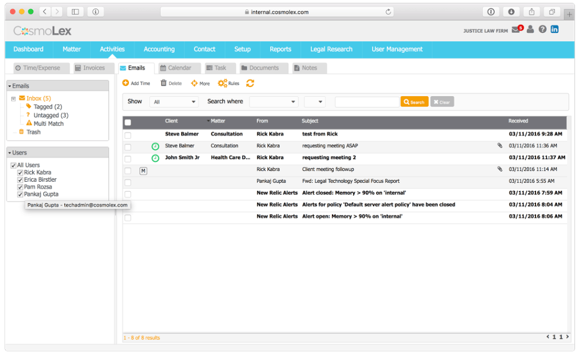The image size is (579, 352).
Task: Click the Clear button
Action: click(x=442, y=102)
